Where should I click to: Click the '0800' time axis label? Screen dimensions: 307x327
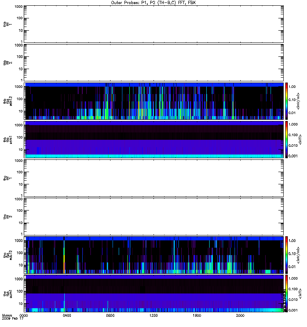pos(110,316)
